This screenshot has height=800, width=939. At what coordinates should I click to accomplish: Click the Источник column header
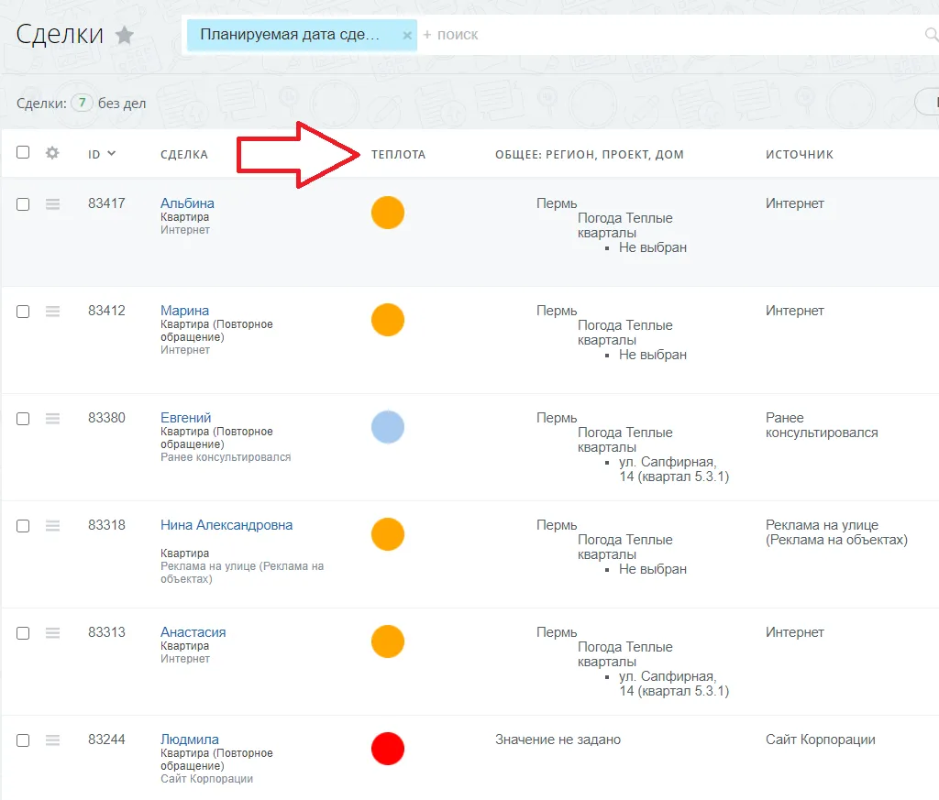799,155
